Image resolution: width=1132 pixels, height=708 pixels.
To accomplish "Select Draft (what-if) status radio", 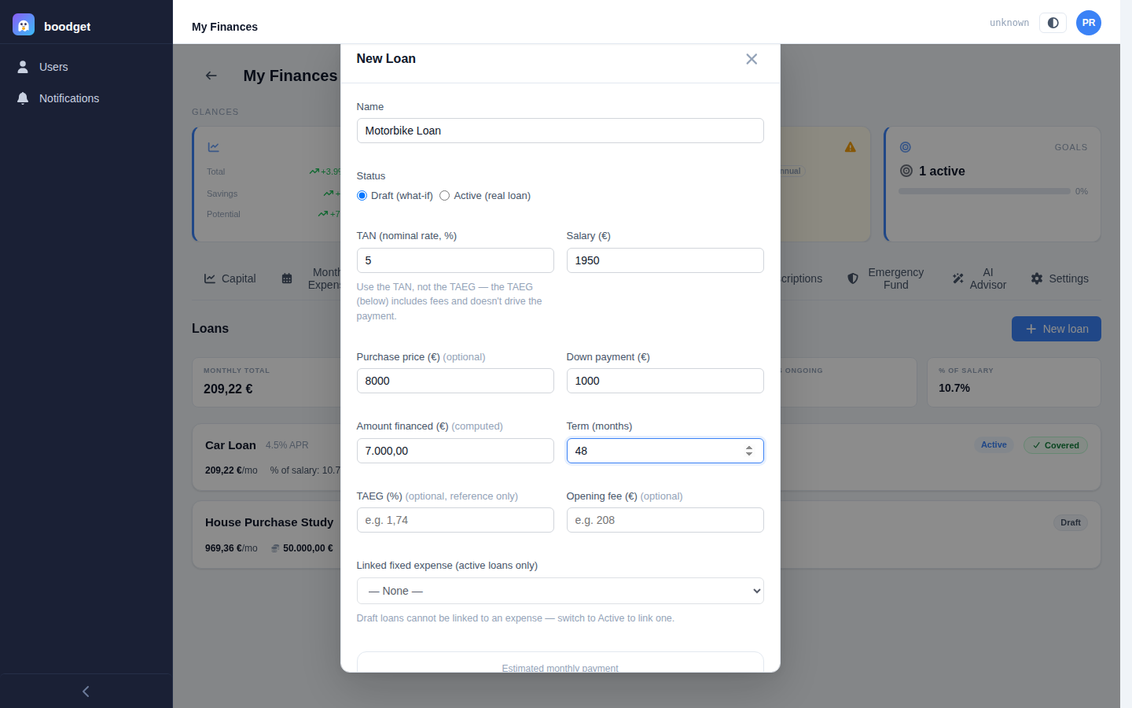I will click(362, 196).
